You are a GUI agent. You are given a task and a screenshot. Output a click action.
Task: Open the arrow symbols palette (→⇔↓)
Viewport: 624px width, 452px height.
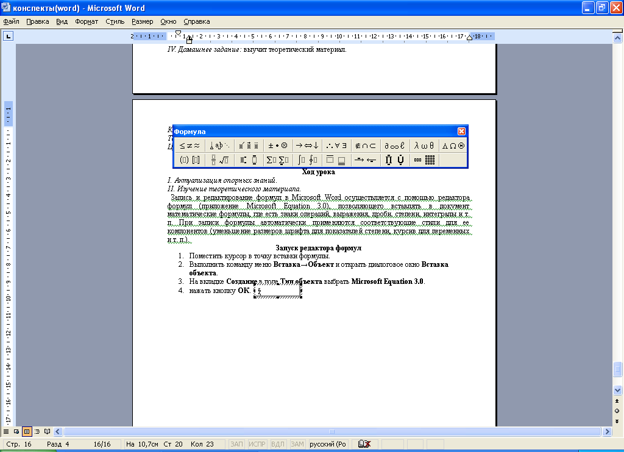[308, 146]
